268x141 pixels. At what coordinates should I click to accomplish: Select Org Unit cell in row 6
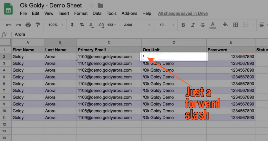coord(174,84)
